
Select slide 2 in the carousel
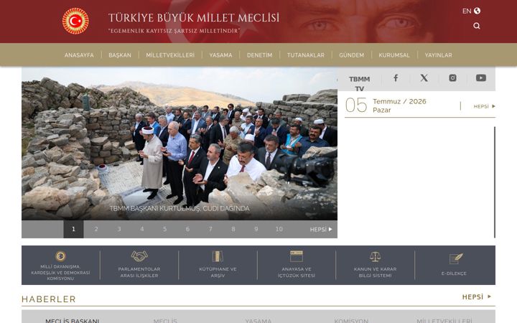click(x=96, y=229)
